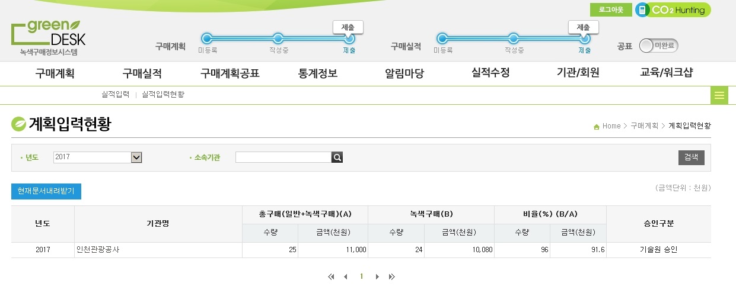The width and height of the screenshot is (736, 293).
Task: Go to previous page arrow
Action: [346, 277]
